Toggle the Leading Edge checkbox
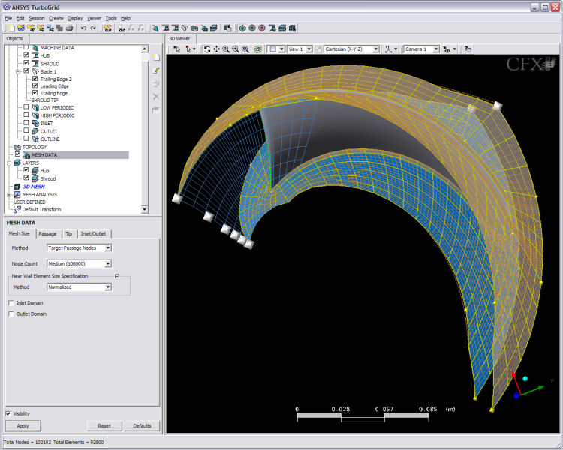 click(35, 85)
